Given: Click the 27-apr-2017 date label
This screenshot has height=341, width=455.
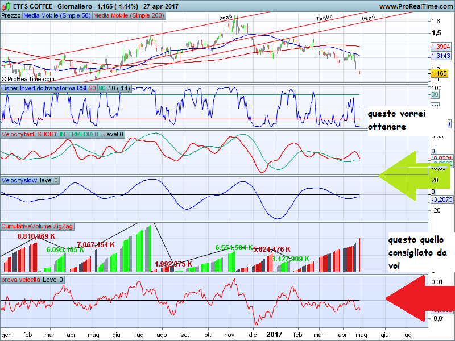Looking at the screenshot, I should 161,6.
